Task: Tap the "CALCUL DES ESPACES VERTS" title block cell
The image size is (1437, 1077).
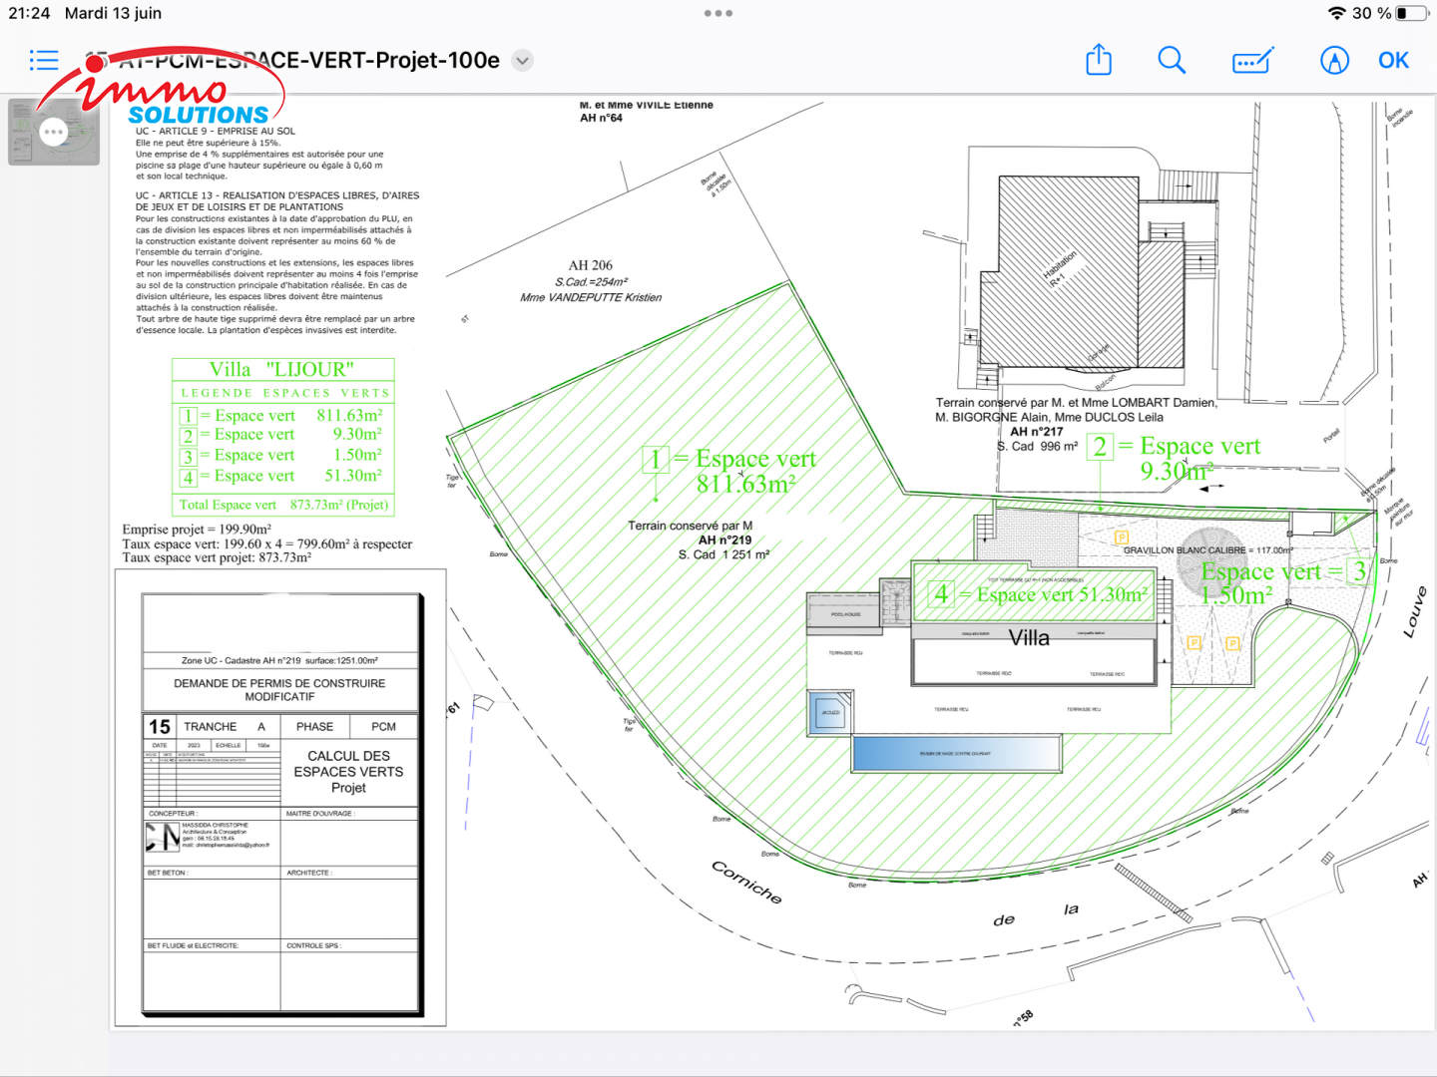Action: pyautogui.click(x=348, y=771)
